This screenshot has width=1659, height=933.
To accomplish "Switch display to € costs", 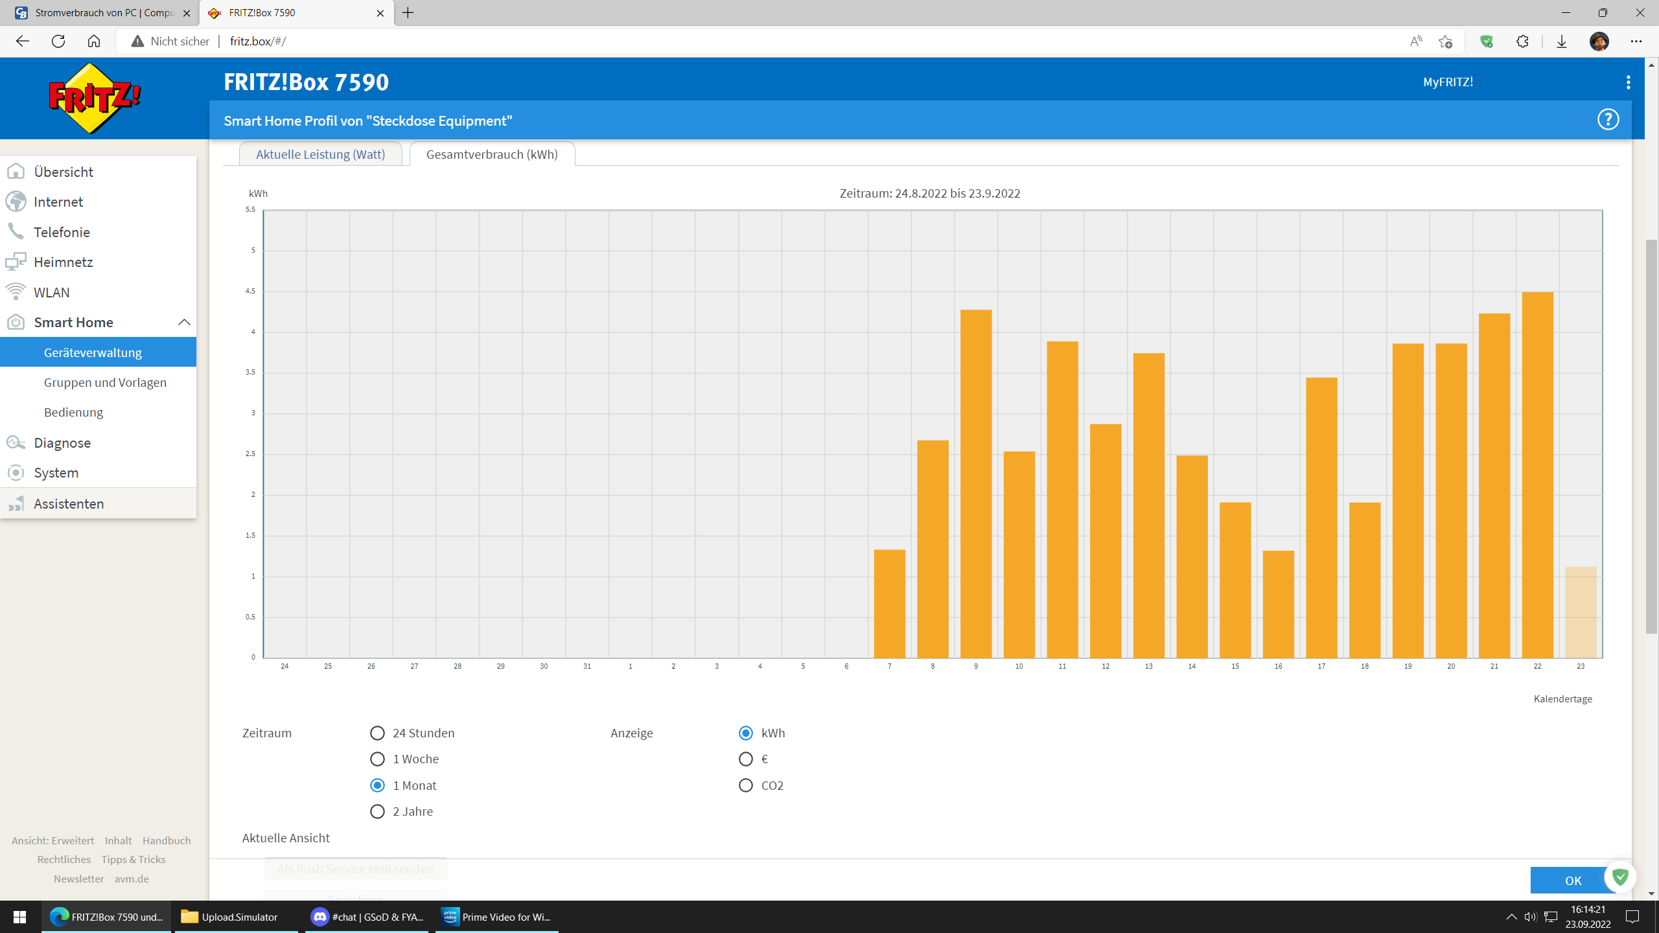I will (746, 759).
